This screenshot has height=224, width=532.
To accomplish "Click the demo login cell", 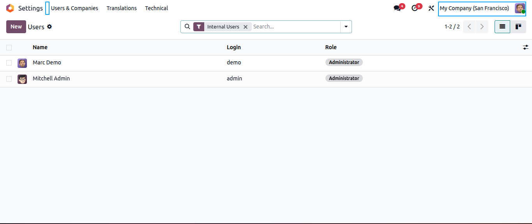I will [x=234, y=62].
